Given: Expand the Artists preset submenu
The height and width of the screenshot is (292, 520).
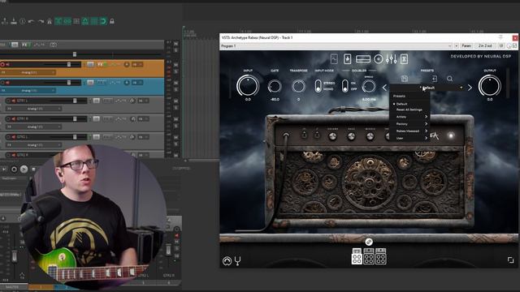Looking at the screenshot, I should pos(409,117).
